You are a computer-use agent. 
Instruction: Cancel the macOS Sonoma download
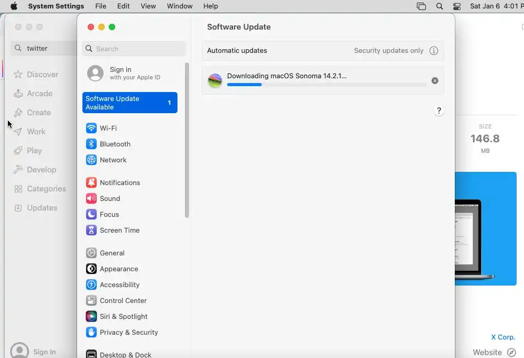click(435, 80)
